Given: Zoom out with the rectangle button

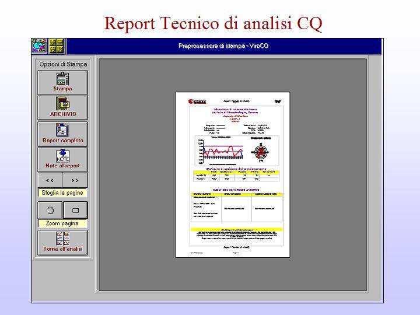Looking at the screenshot, I should pyautogui.click(x=75, y=209).
